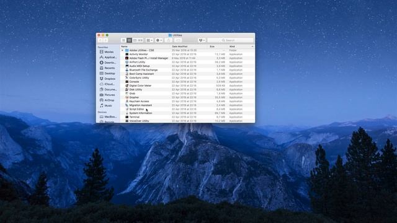Select the Migration Assistant app icon
The width and height of the screenshot is (397, 223).
pos(127,105)
